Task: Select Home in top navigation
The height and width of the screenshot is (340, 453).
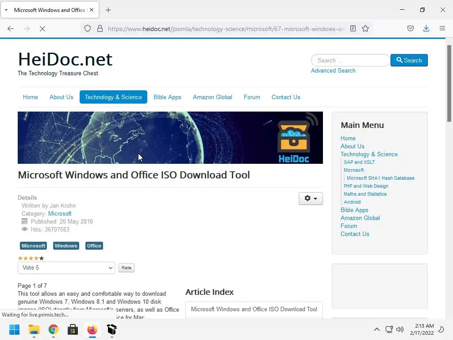Action: (x=31, y=97)
